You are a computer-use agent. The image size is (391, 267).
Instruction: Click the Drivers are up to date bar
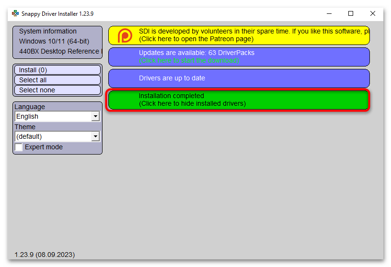(x=239, y=78)
